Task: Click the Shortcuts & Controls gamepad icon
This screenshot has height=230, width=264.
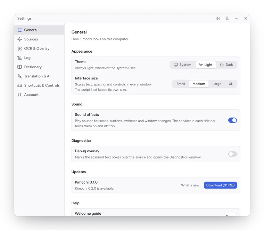Action: tap(19, 86)
